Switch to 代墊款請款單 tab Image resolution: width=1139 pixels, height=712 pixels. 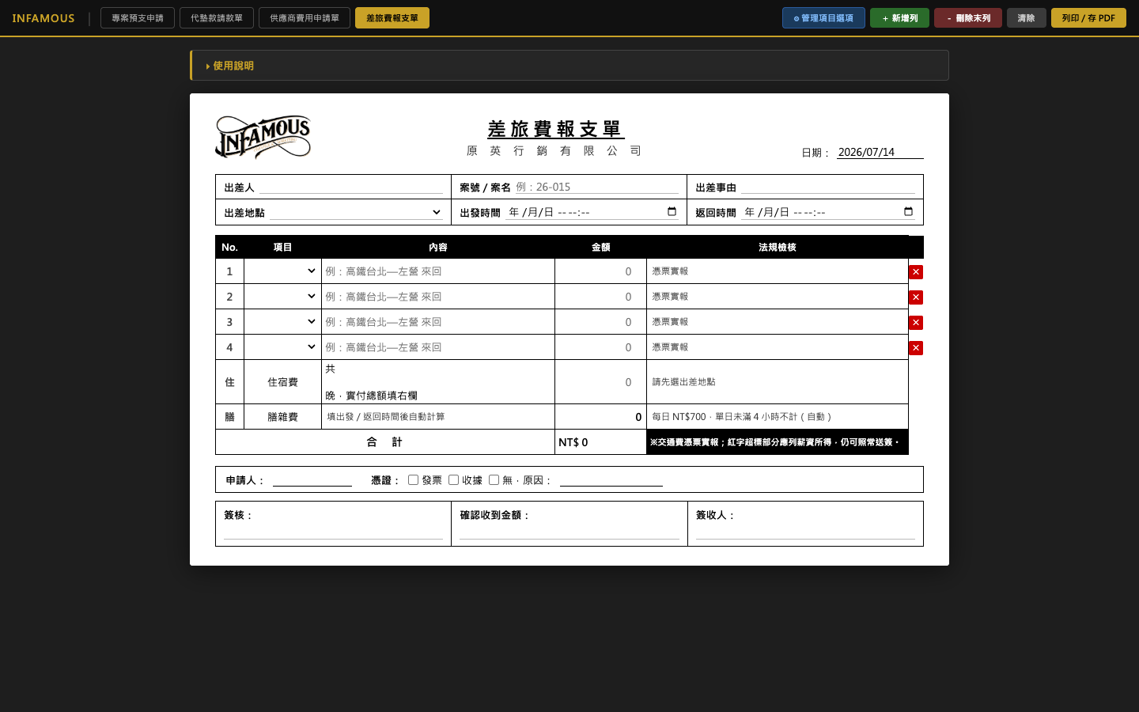217,18
